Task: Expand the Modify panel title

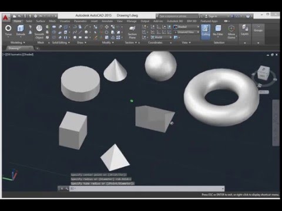Action: pos(108,42)
